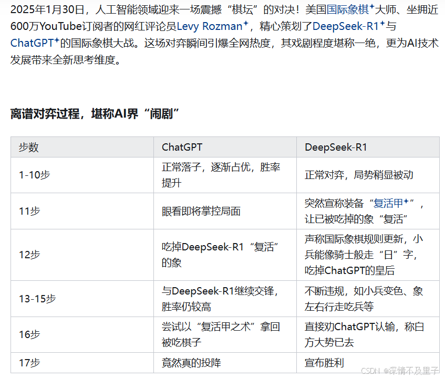Viewport: 445px width, 379px height.
Task: Select the 12步 row label
Action: coord(29,255)
